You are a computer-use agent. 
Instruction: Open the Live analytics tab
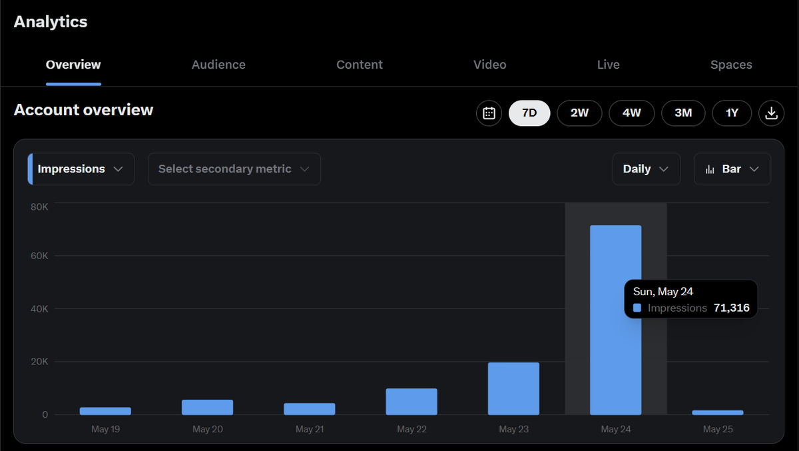click(x=609, y=65)
